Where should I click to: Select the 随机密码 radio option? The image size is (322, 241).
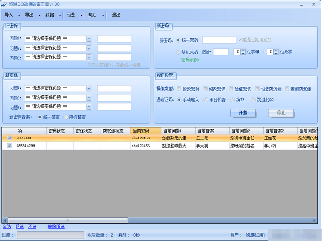pos(178,52)
